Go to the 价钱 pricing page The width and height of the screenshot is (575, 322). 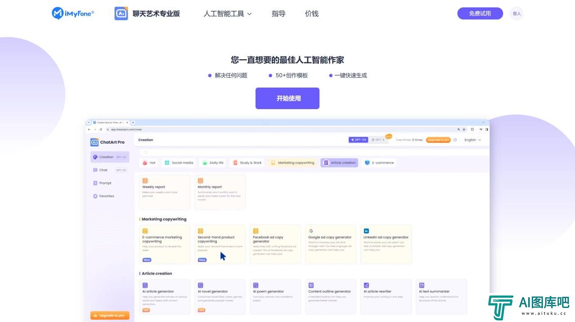coord(312,14)
